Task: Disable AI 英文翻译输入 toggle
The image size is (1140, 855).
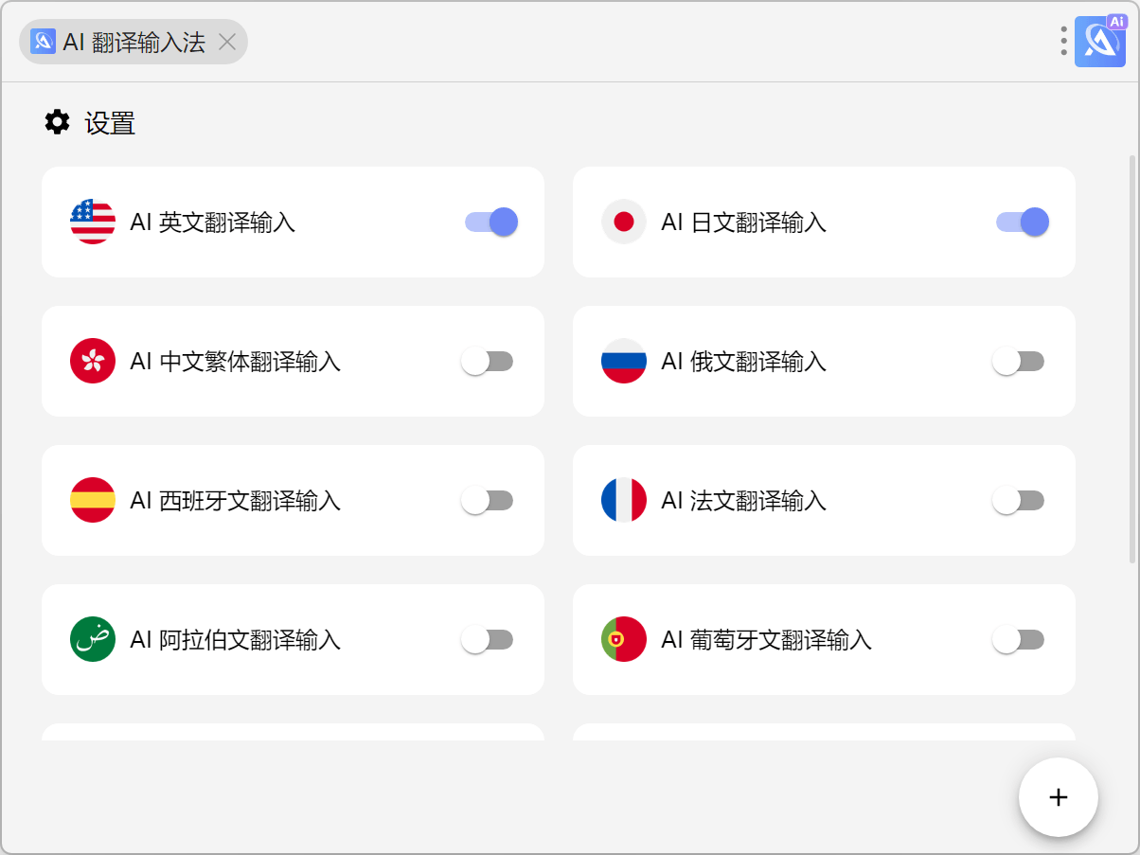Action: [491, 222]
